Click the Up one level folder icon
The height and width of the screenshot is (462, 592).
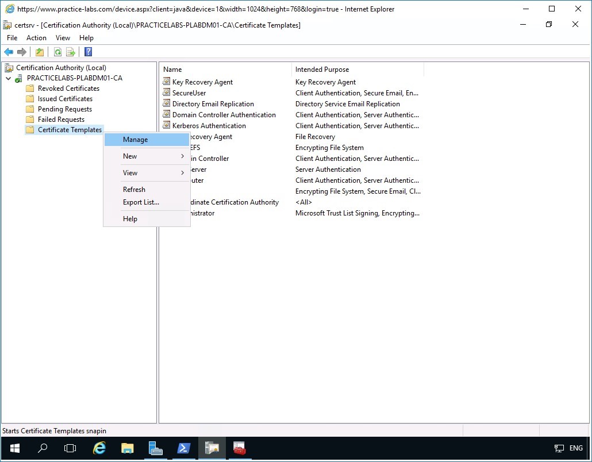[x=40, y=52]
